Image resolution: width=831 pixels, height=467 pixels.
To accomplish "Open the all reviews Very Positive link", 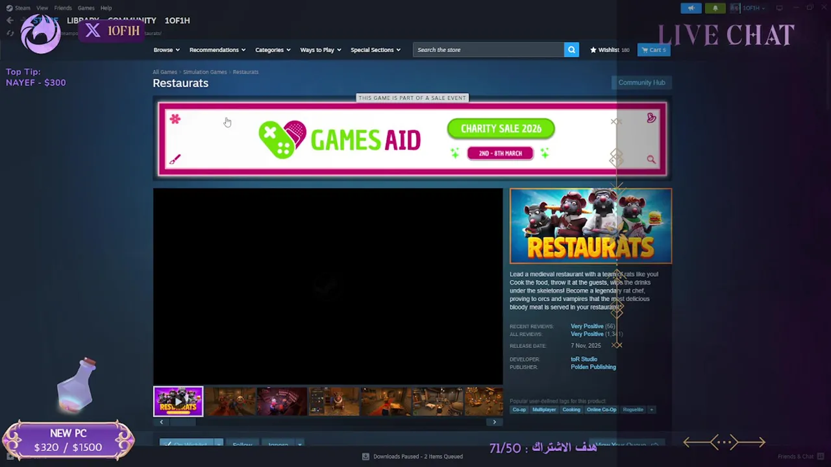I will pos(587,334).
